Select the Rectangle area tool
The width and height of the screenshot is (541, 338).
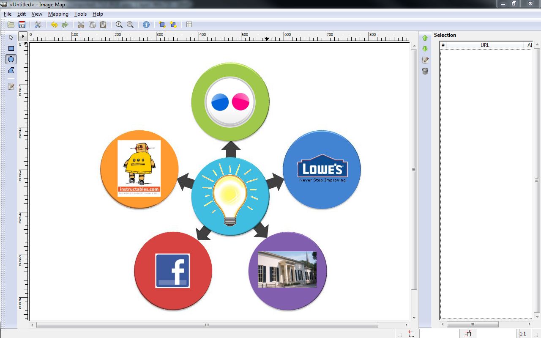click(x=11, y=48)
